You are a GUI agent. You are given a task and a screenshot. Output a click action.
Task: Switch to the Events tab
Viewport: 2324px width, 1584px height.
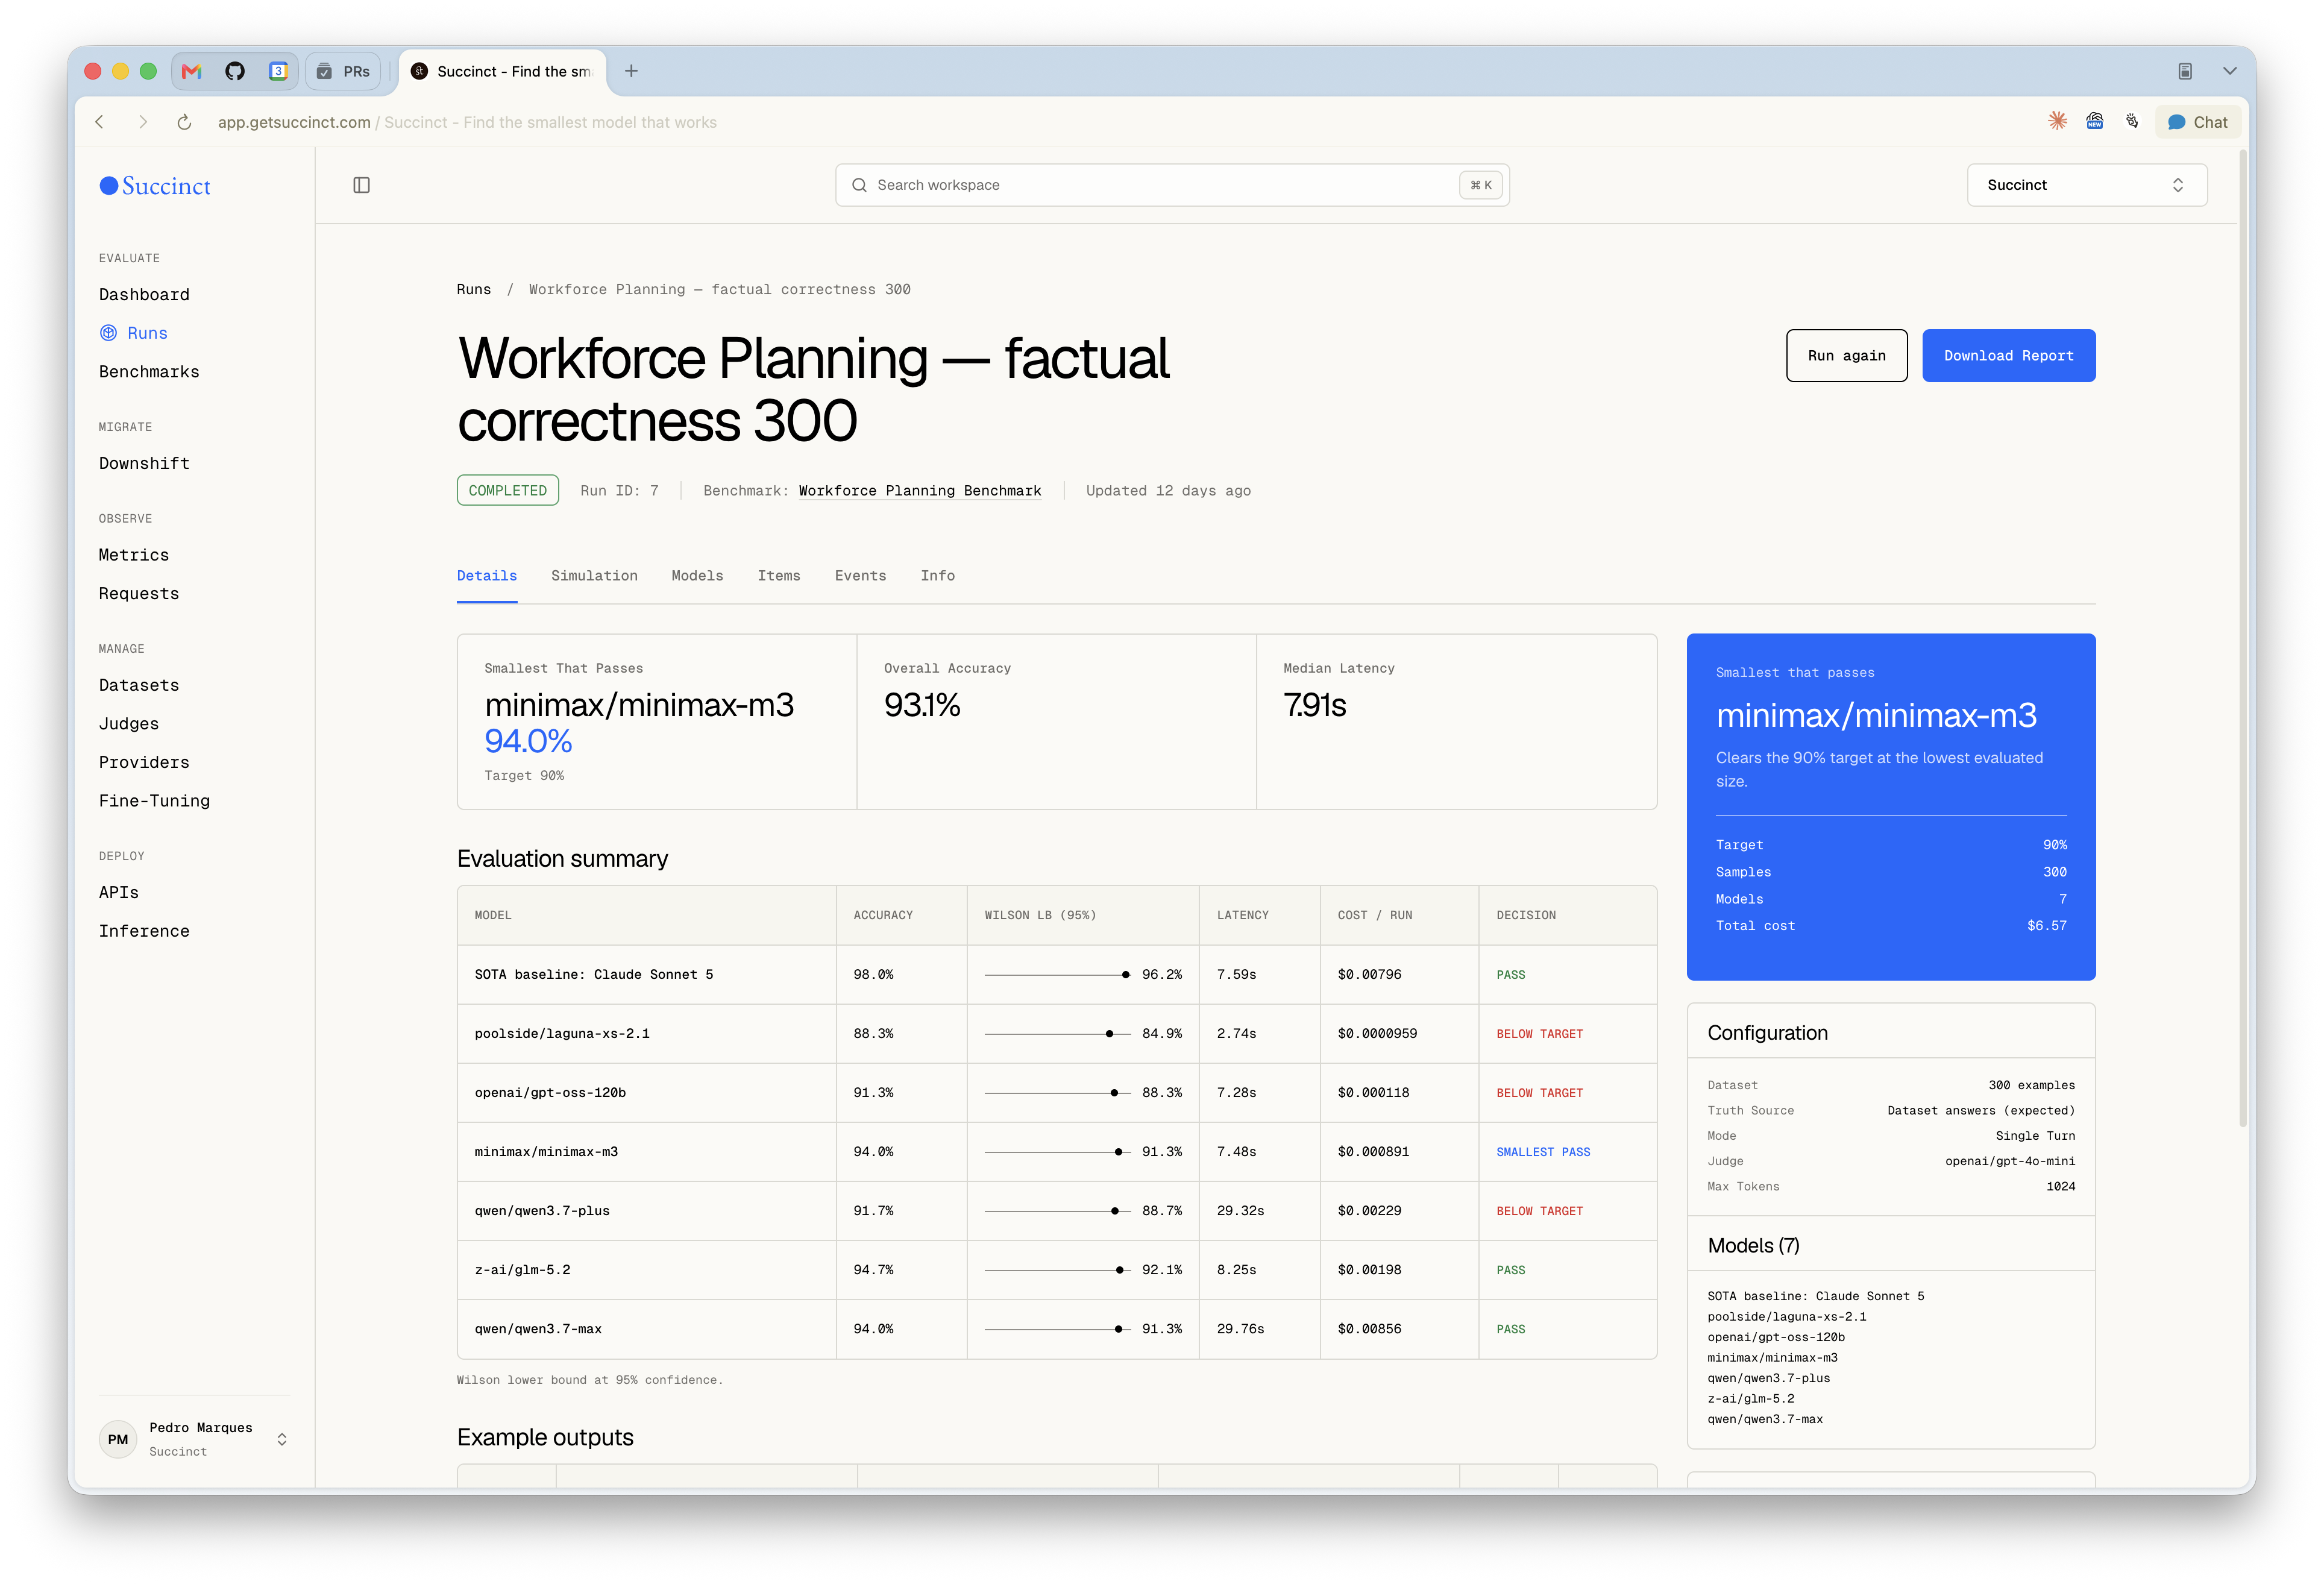(x=860, y=575)
